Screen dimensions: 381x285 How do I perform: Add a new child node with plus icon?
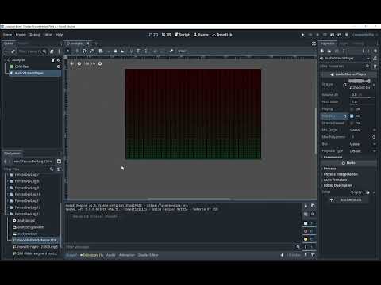coord(6,51)
